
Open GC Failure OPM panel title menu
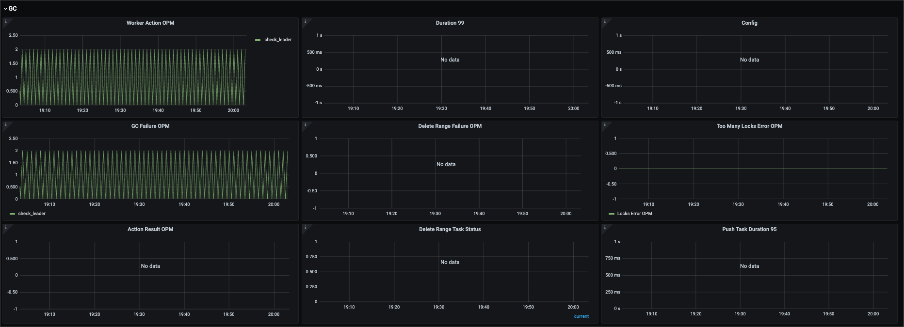tap(150, 126)
